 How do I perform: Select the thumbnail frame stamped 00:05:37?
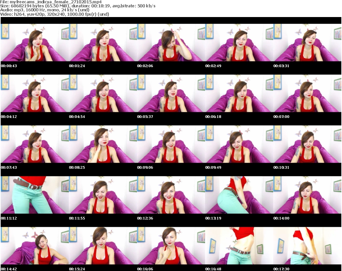point(171,93)
